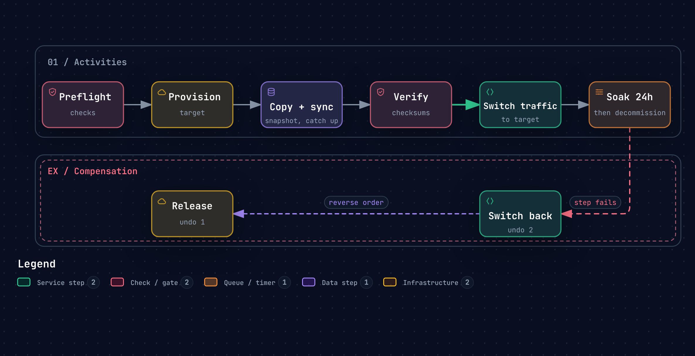The image size is (695, 356).
Task: Click the 'Queue / timer' legend label
Action: (x=250, y=283)
